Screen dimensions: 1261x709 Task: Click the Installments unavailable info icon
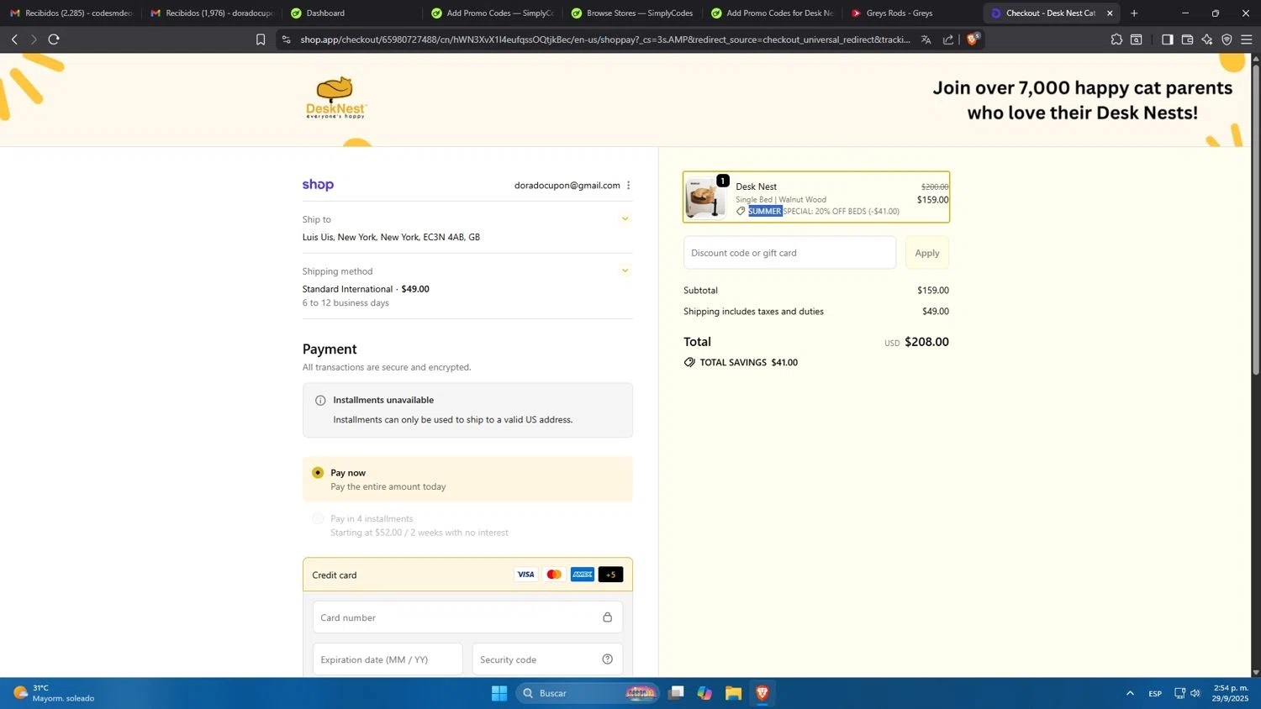point(320,401)
